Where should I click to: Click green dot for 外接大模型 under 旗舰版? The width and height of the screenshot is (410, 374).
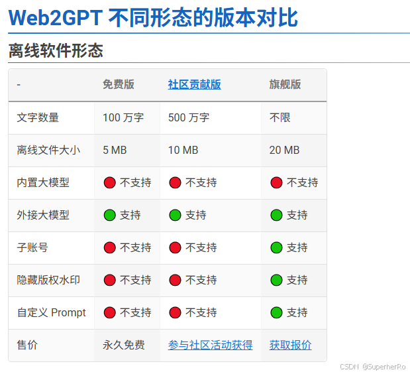pos(276,215)
